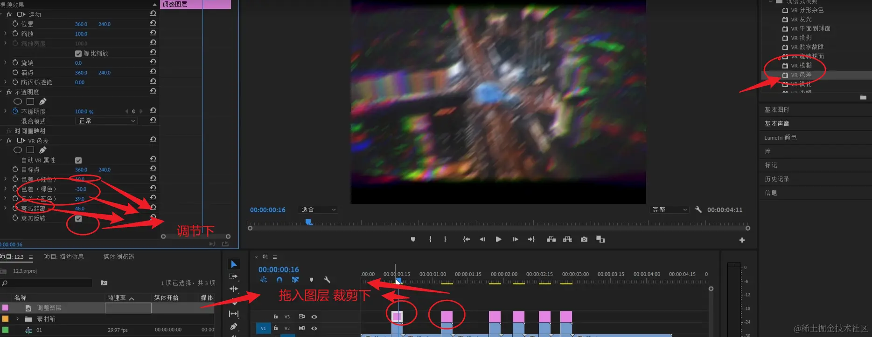Click the Extract button in monitor

coord(567,239)
